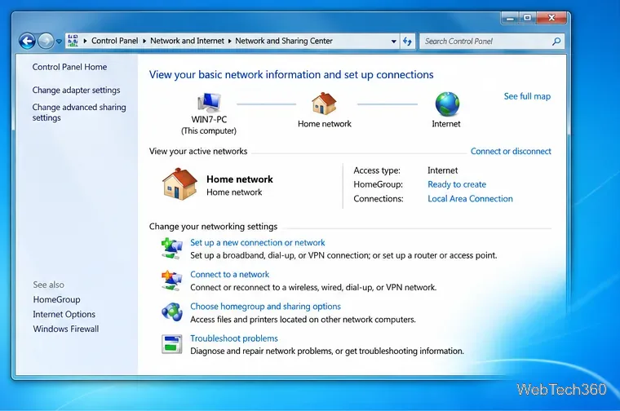Viewport: 620px width, 411px height.
Task: Open Windows Firewall under See also
Action: [66, 329]
